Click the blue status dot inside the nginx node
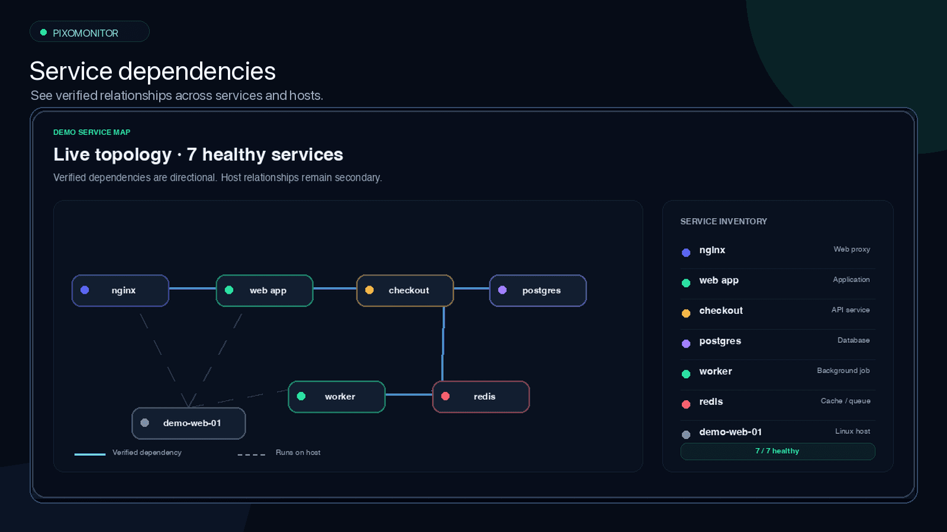 pos(85,290)
